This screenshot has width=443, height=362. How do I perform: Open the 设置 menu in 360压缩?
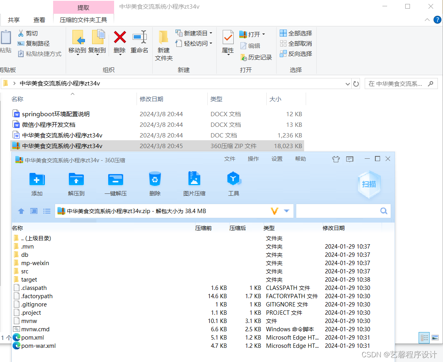[x=277, y=159]
